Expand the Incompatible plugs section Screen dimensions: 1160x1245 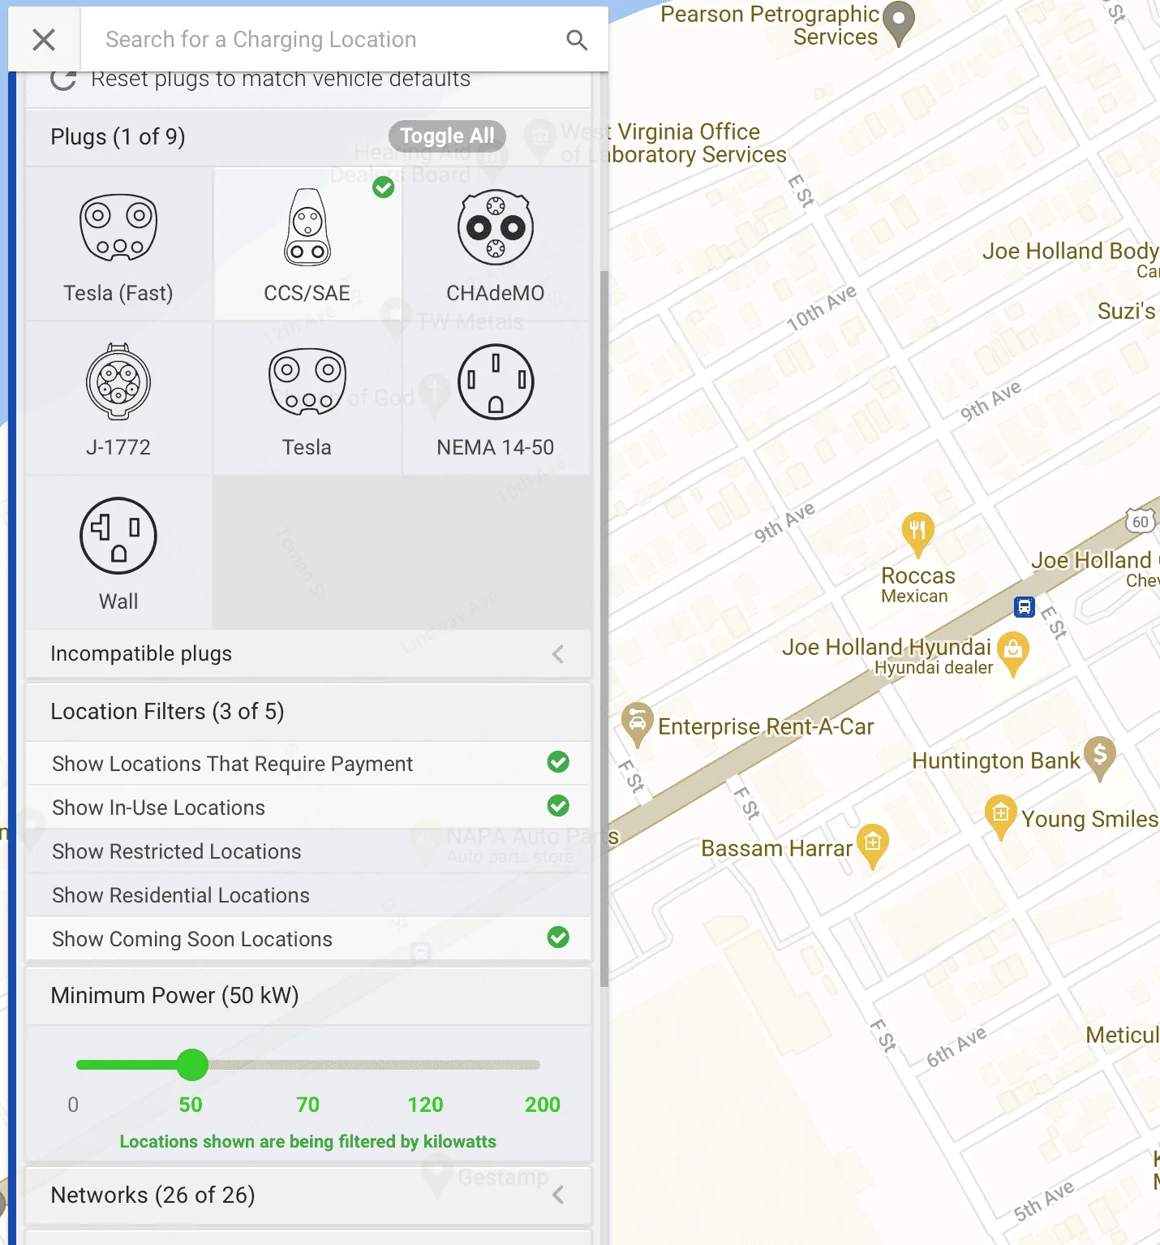coord(308,654)
